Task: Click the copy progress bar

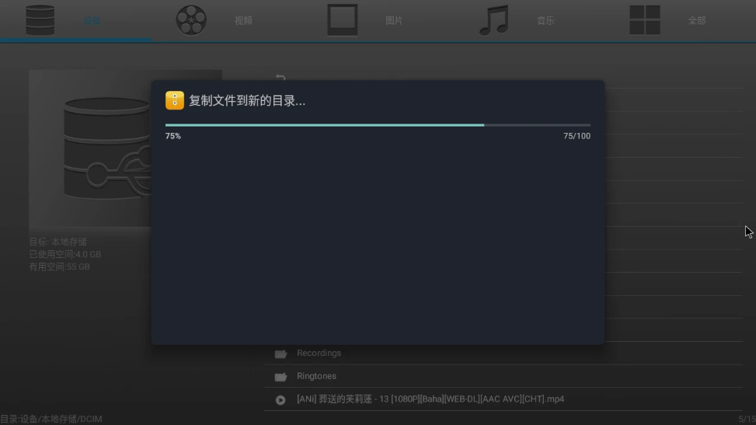Action: [378, 125]
